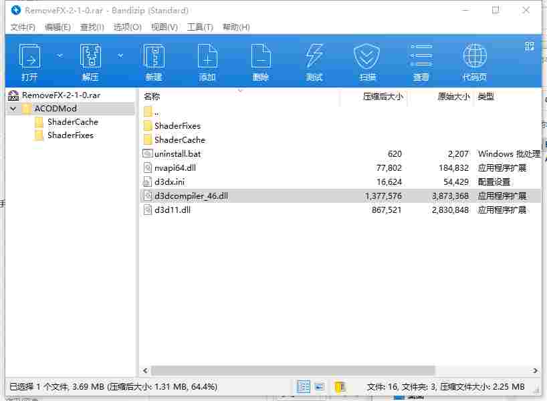Open the 文件(F) menu
This screenshot has height=401, width=547.
[23, 27]
